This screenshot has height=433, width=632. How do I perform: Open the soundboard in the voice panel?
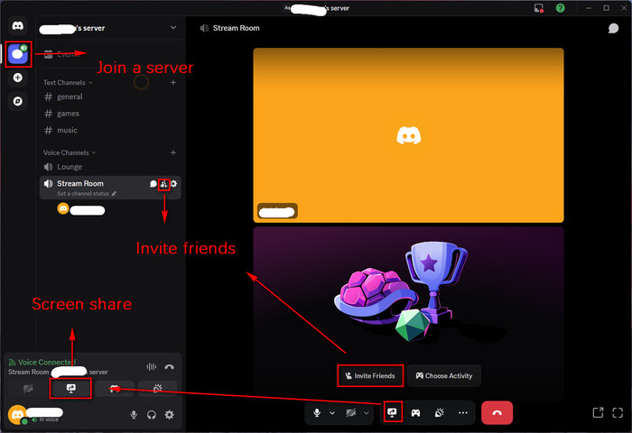158,389
